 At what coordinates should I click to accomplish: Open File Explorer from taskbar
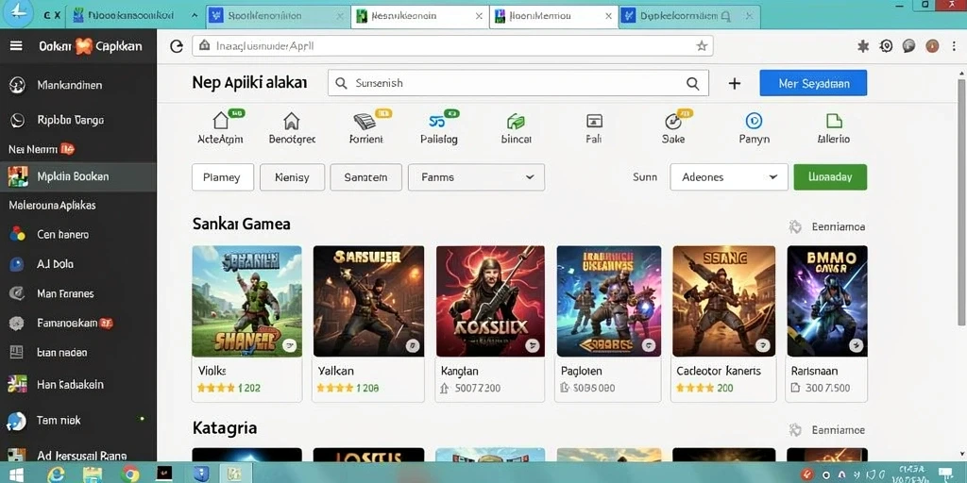[x=93, y=474]
